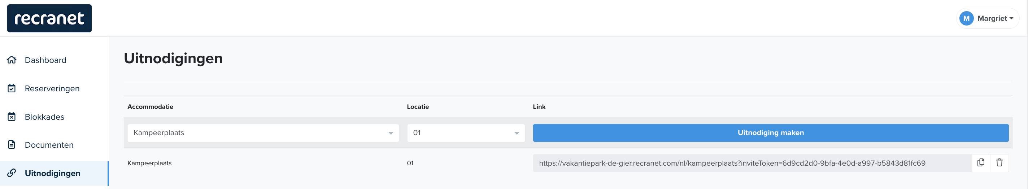Screen dimensions: 1028x189
Task: Click the recranet logo
Action: 49,18
